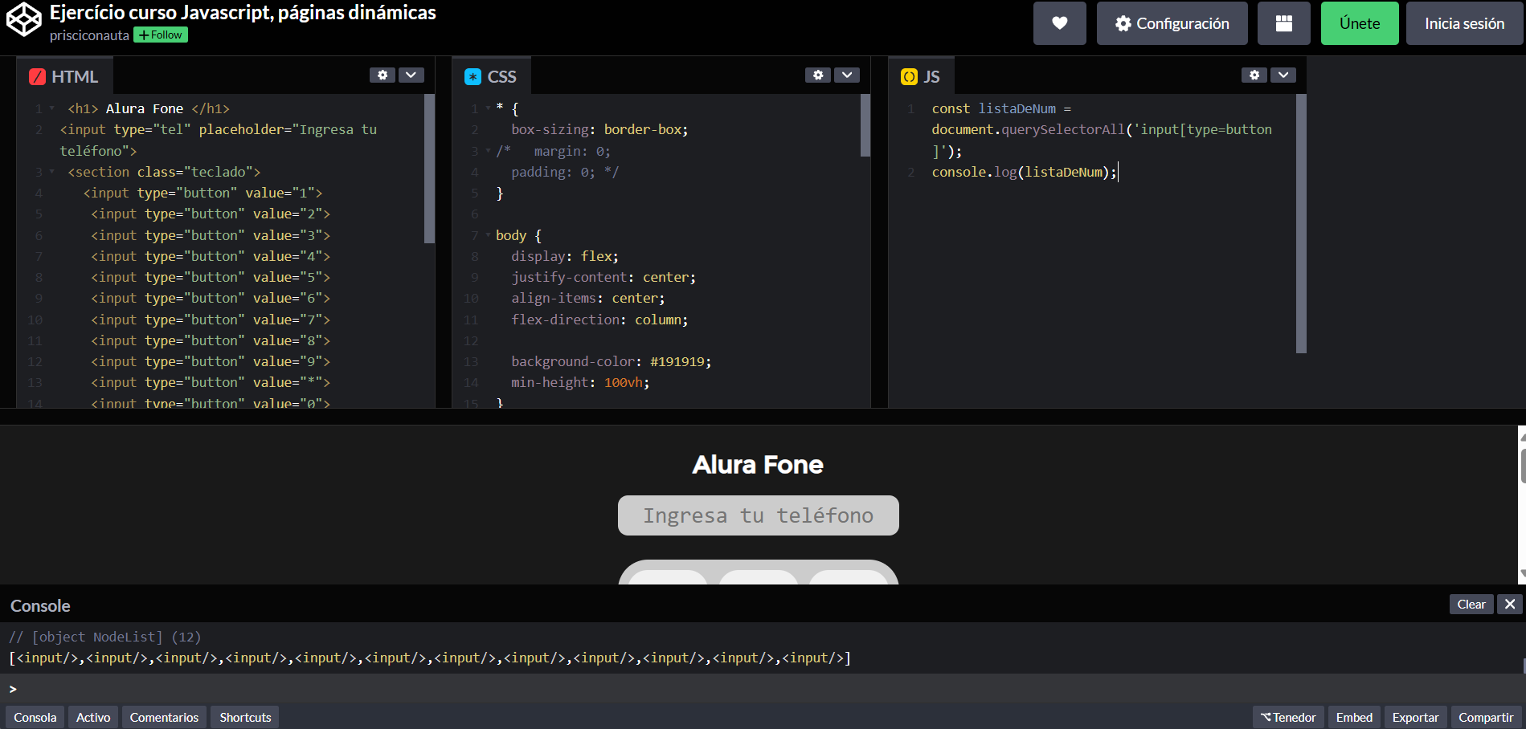The image size is (1526, 729).
Task: Click 'min-height: 100vh;' CSS line
Action: pyautogui.click(x=580, y=382)
